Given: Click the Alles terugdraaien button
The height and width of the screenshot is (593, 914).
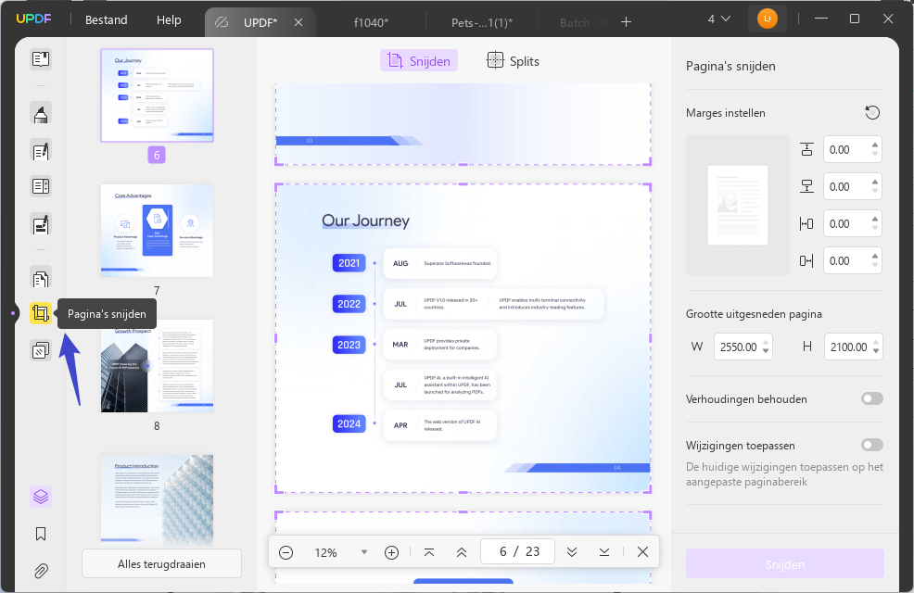Looking at the screenshot, I should point(161,564).
